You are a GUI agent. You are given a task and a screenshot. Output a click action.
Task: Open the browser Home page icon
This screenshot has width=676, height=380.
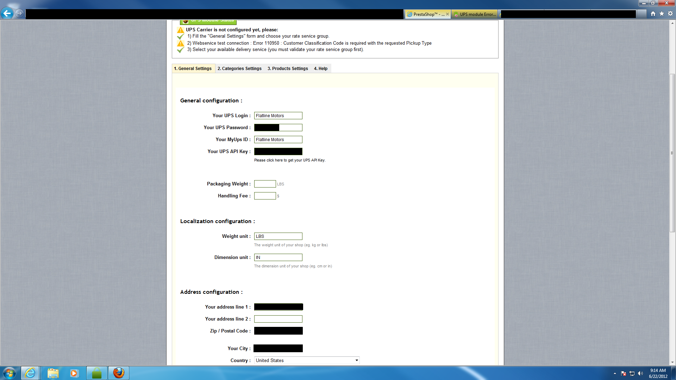(x=653, y=14)
